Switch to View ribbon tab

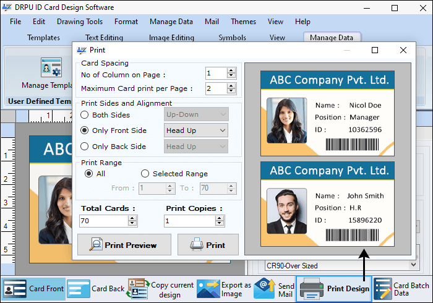[x=277, y=38]
